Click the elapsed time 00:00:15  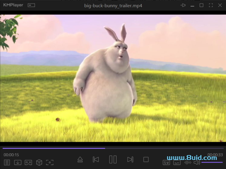click(11, 155)
